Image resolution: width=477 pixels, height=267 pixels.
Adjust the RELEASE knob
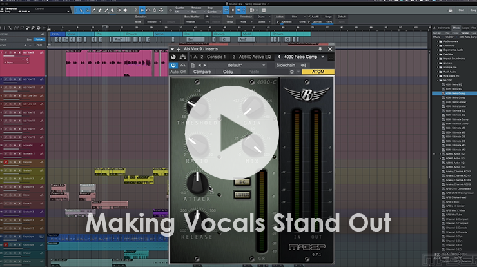pyautogui.click(x=197, y=221)
